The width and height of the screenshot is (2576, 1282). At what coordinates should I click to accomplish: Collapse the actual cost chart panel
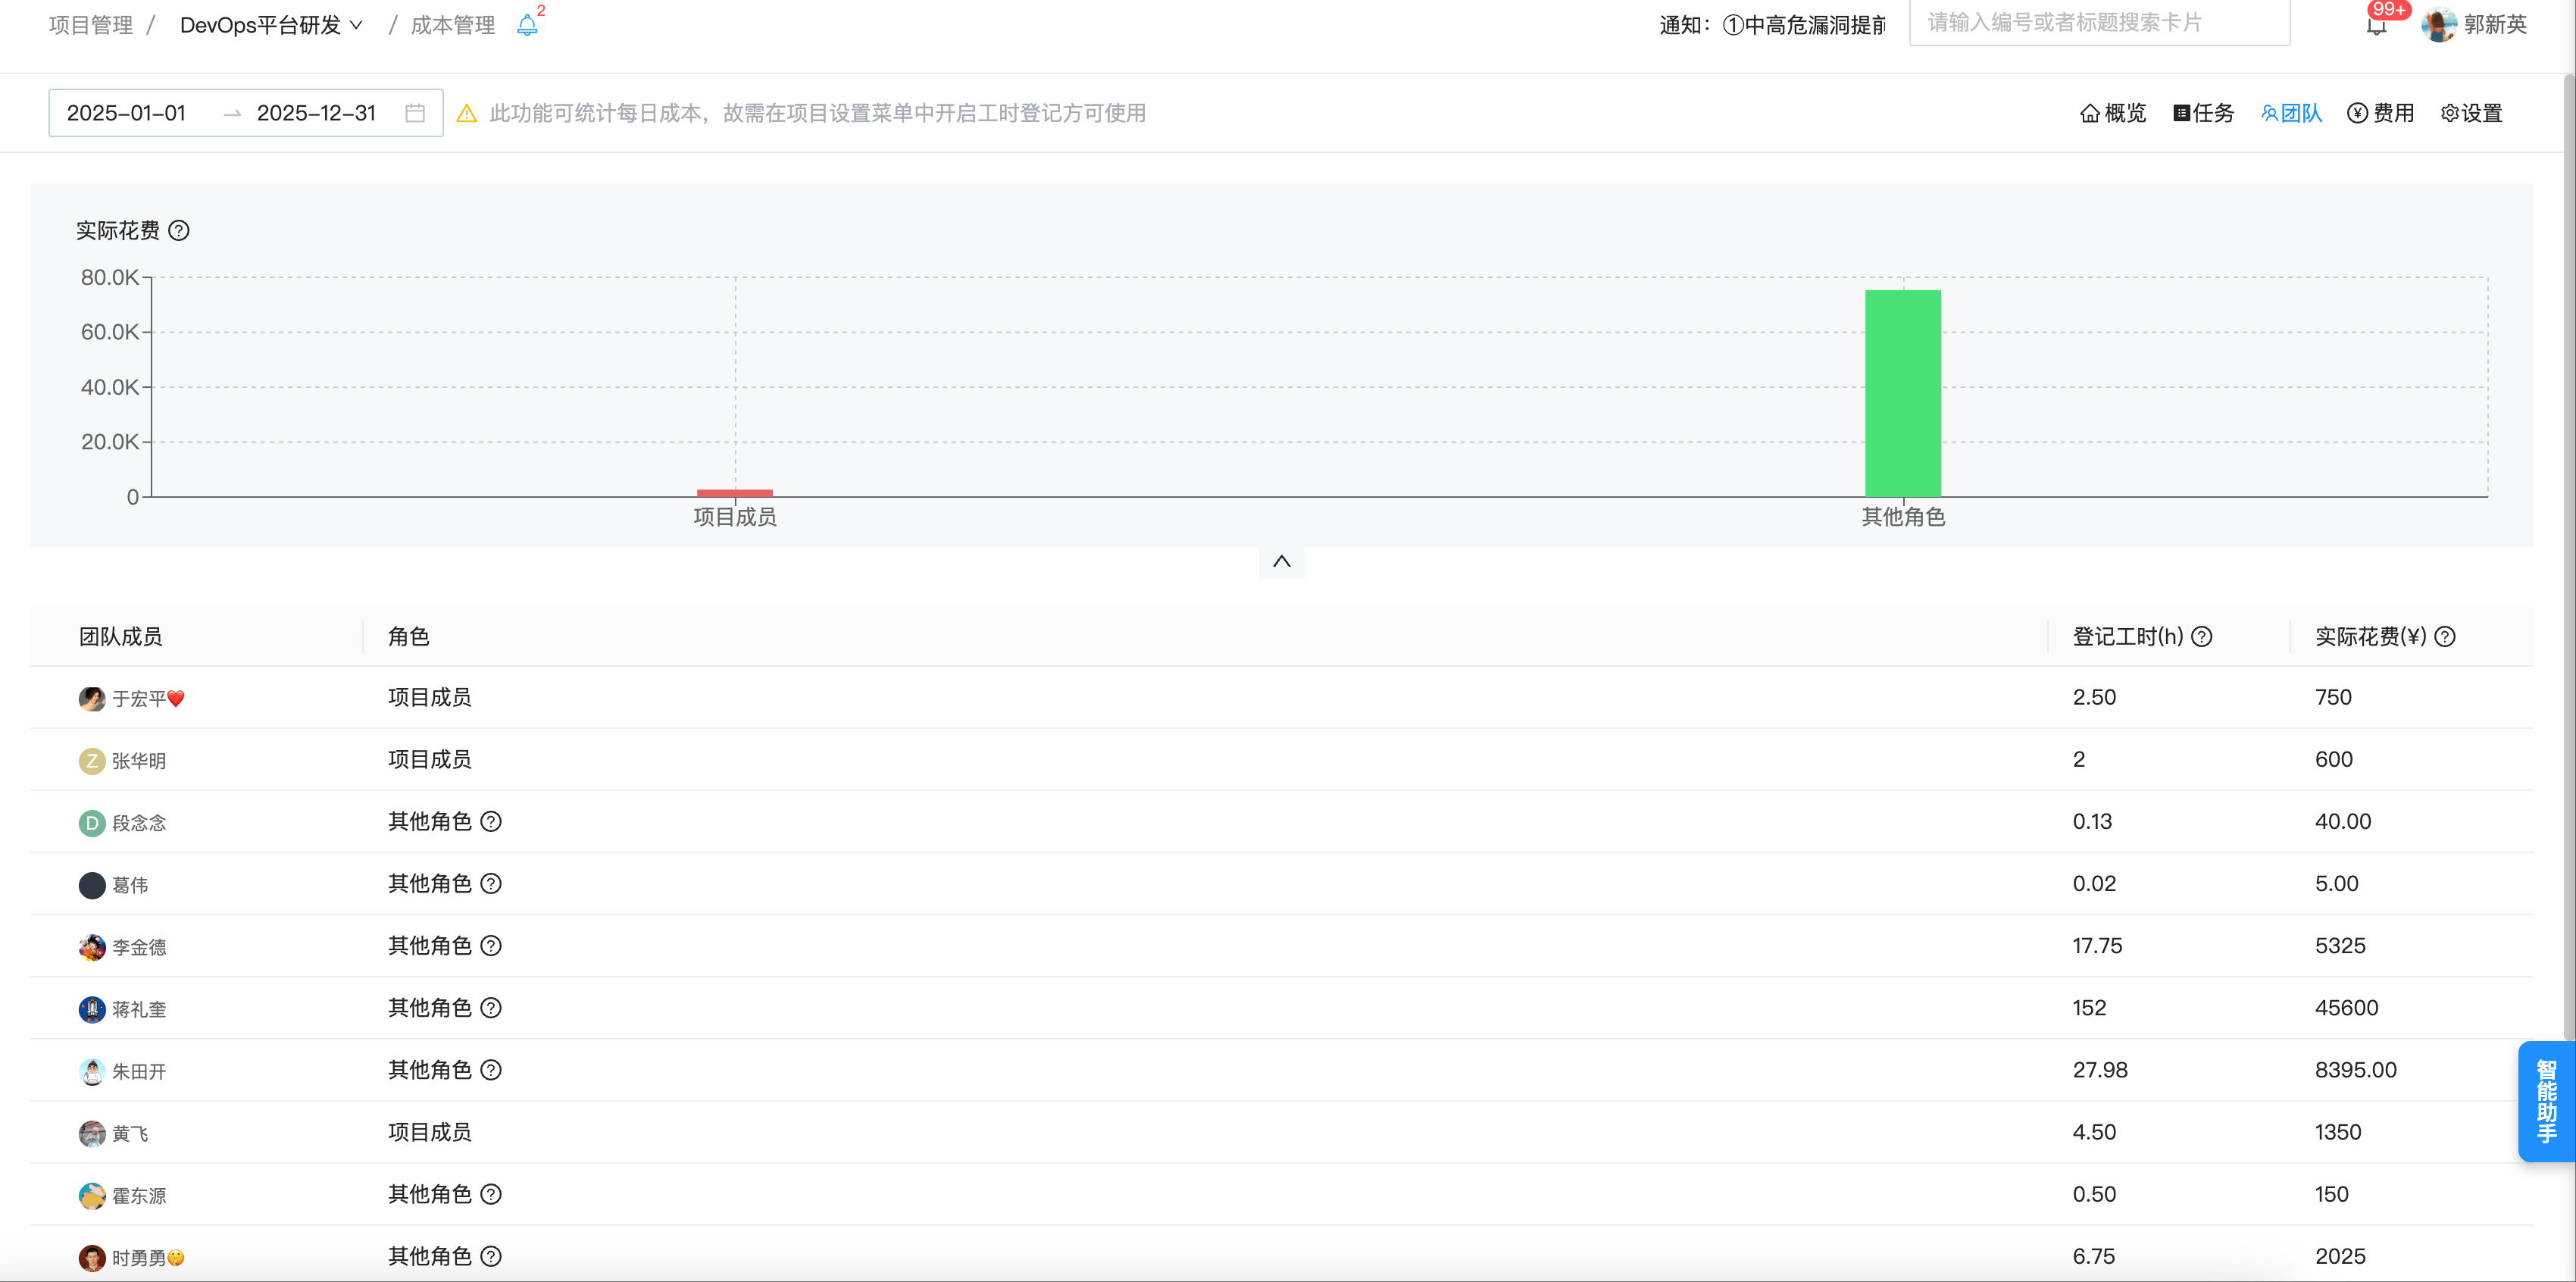coord(1281,561)
